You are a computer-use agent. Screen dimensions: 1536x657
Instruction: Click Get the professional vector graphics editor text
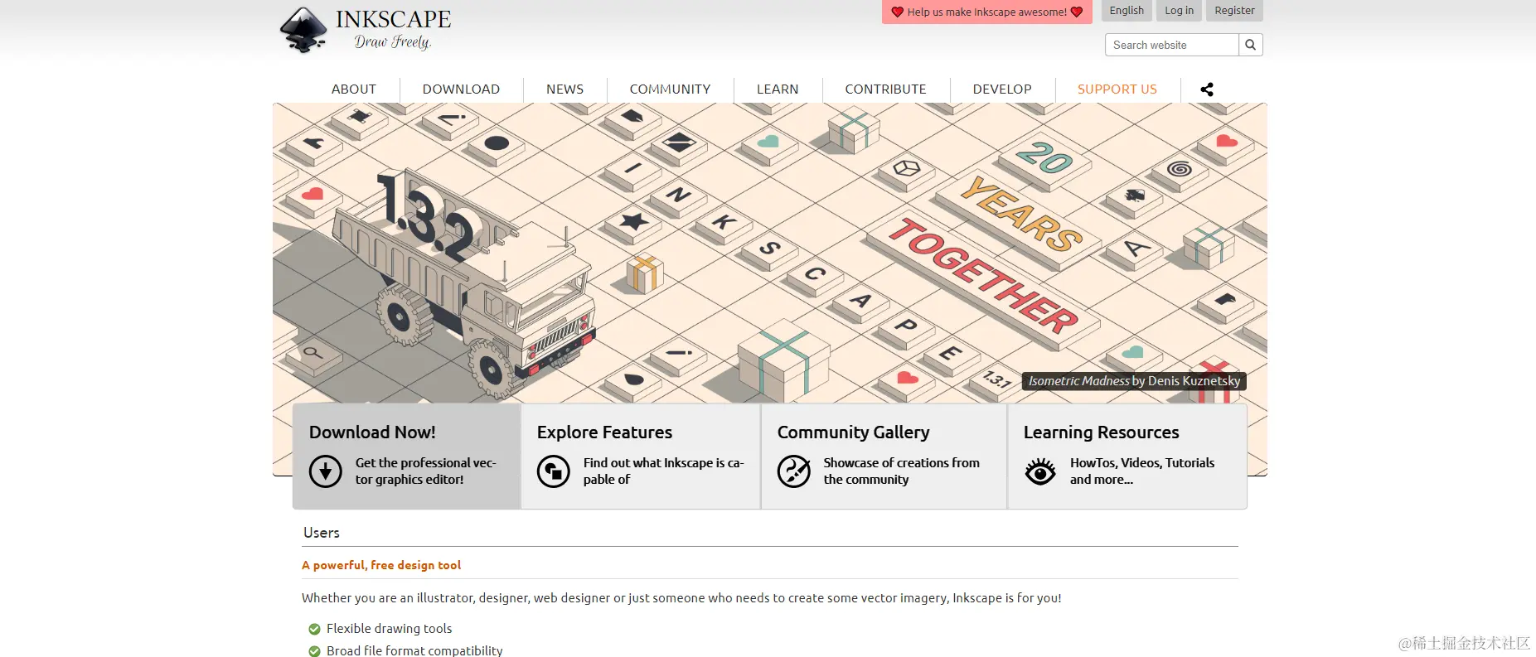click(x=426, y=471)
